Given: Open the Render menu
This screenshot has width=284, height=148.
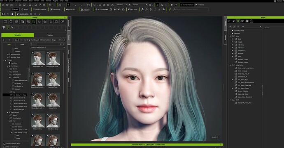Looking at the screenshot, I should 37,1.
